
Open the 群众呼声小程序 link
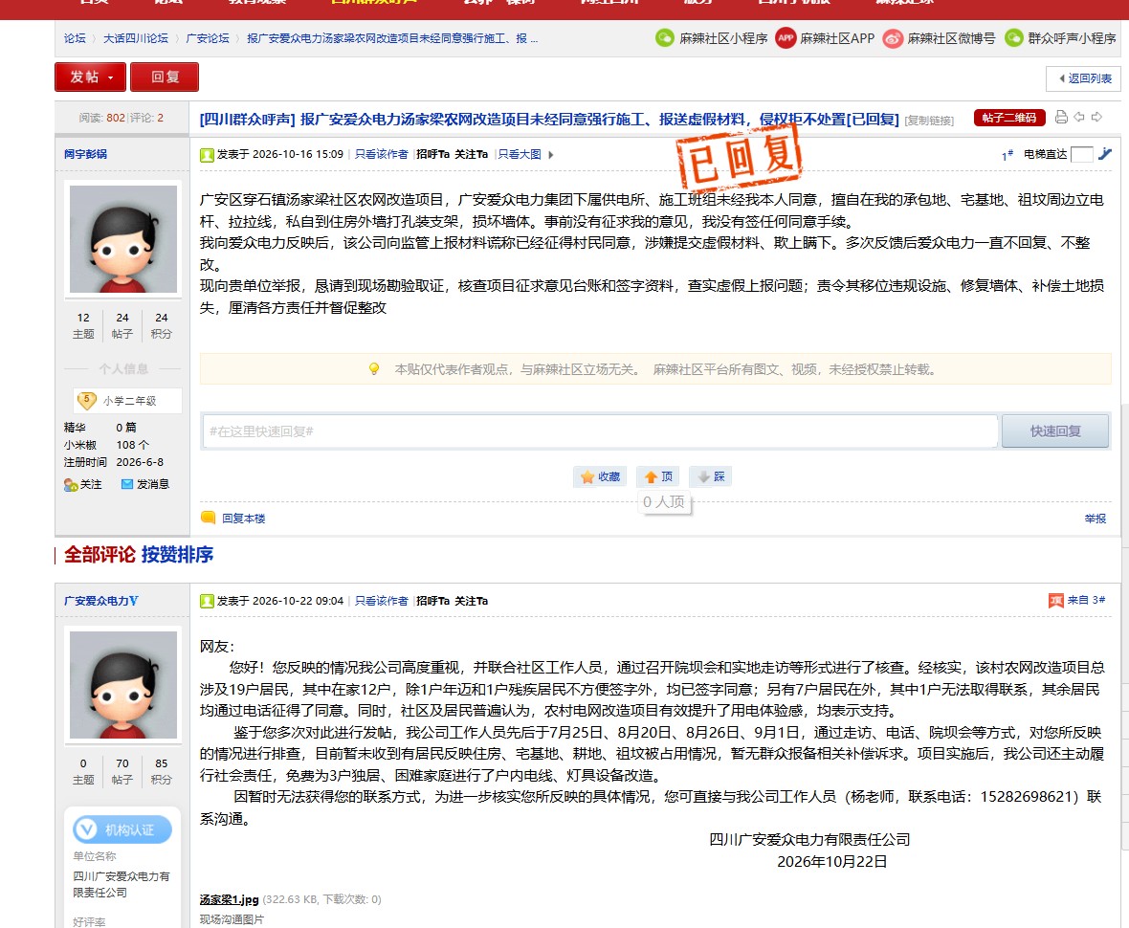click(x=1060, y=38)
